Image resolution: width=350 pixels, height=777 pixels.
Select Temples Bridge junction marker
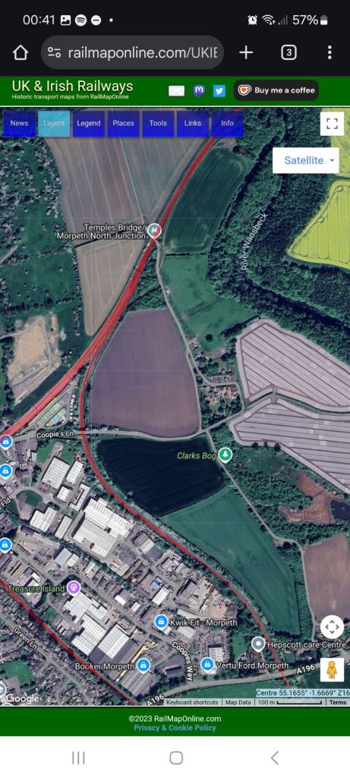click(155, 229)
